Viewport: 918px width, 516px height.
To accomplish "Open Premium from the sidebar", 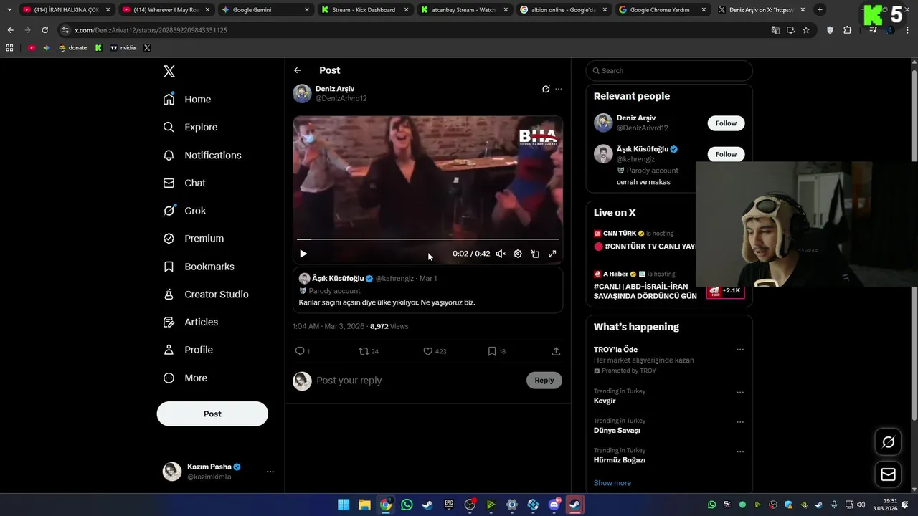I will (x=194, y=239).
